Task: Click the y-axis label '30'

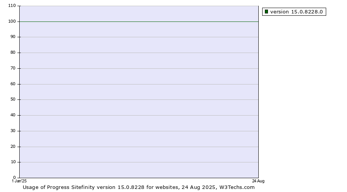Action: (x=13, y=131)
